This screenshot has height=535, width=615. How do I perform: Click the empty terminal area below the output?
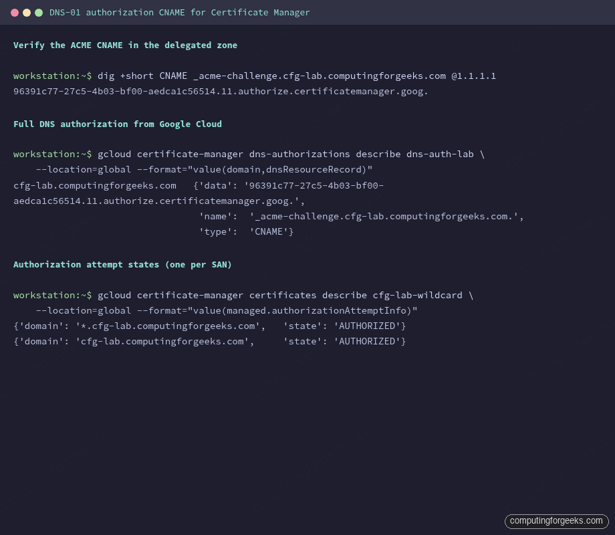307,428
